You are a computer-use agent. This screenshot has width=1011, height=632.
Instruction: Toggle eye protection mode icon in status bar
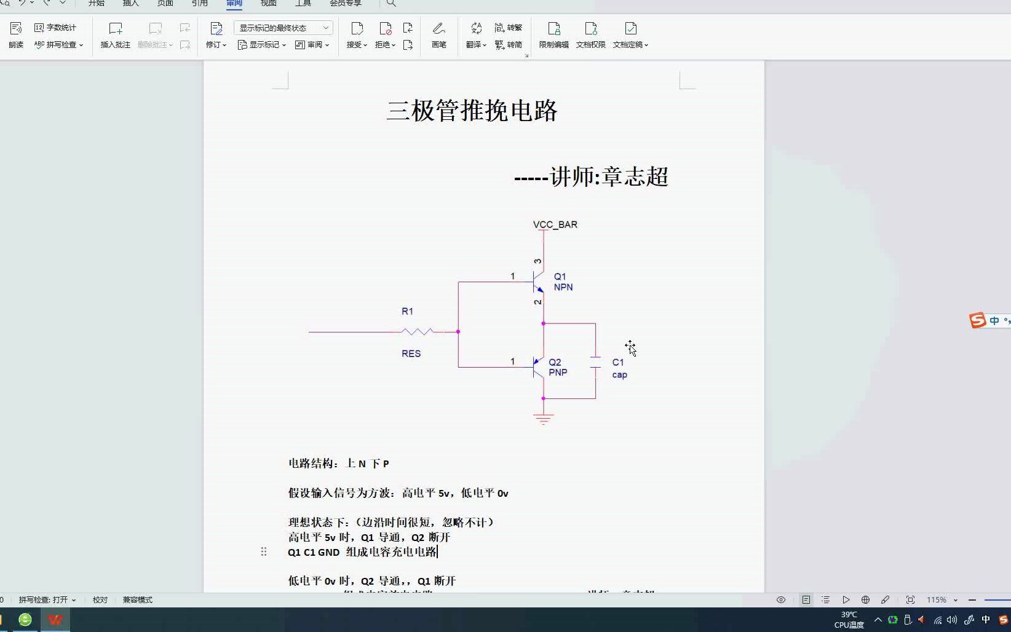point(781,600)
